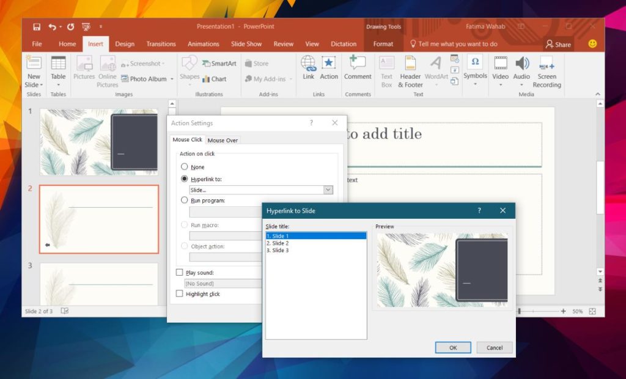Select Slide 3 in the slide title list
Image resolution: width=626 pixels, height=379 pixels.
[278, 249]
